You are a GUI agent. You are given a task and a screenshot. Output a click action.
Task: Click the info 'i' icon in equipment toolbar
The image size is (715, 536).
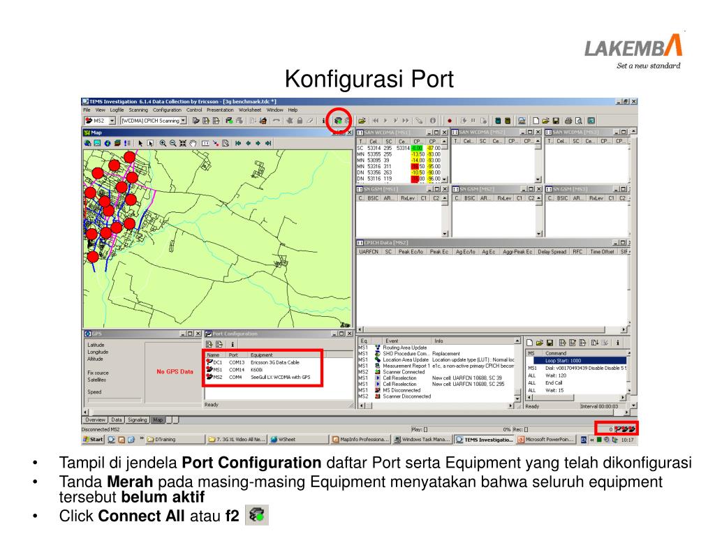coord(323,121)
